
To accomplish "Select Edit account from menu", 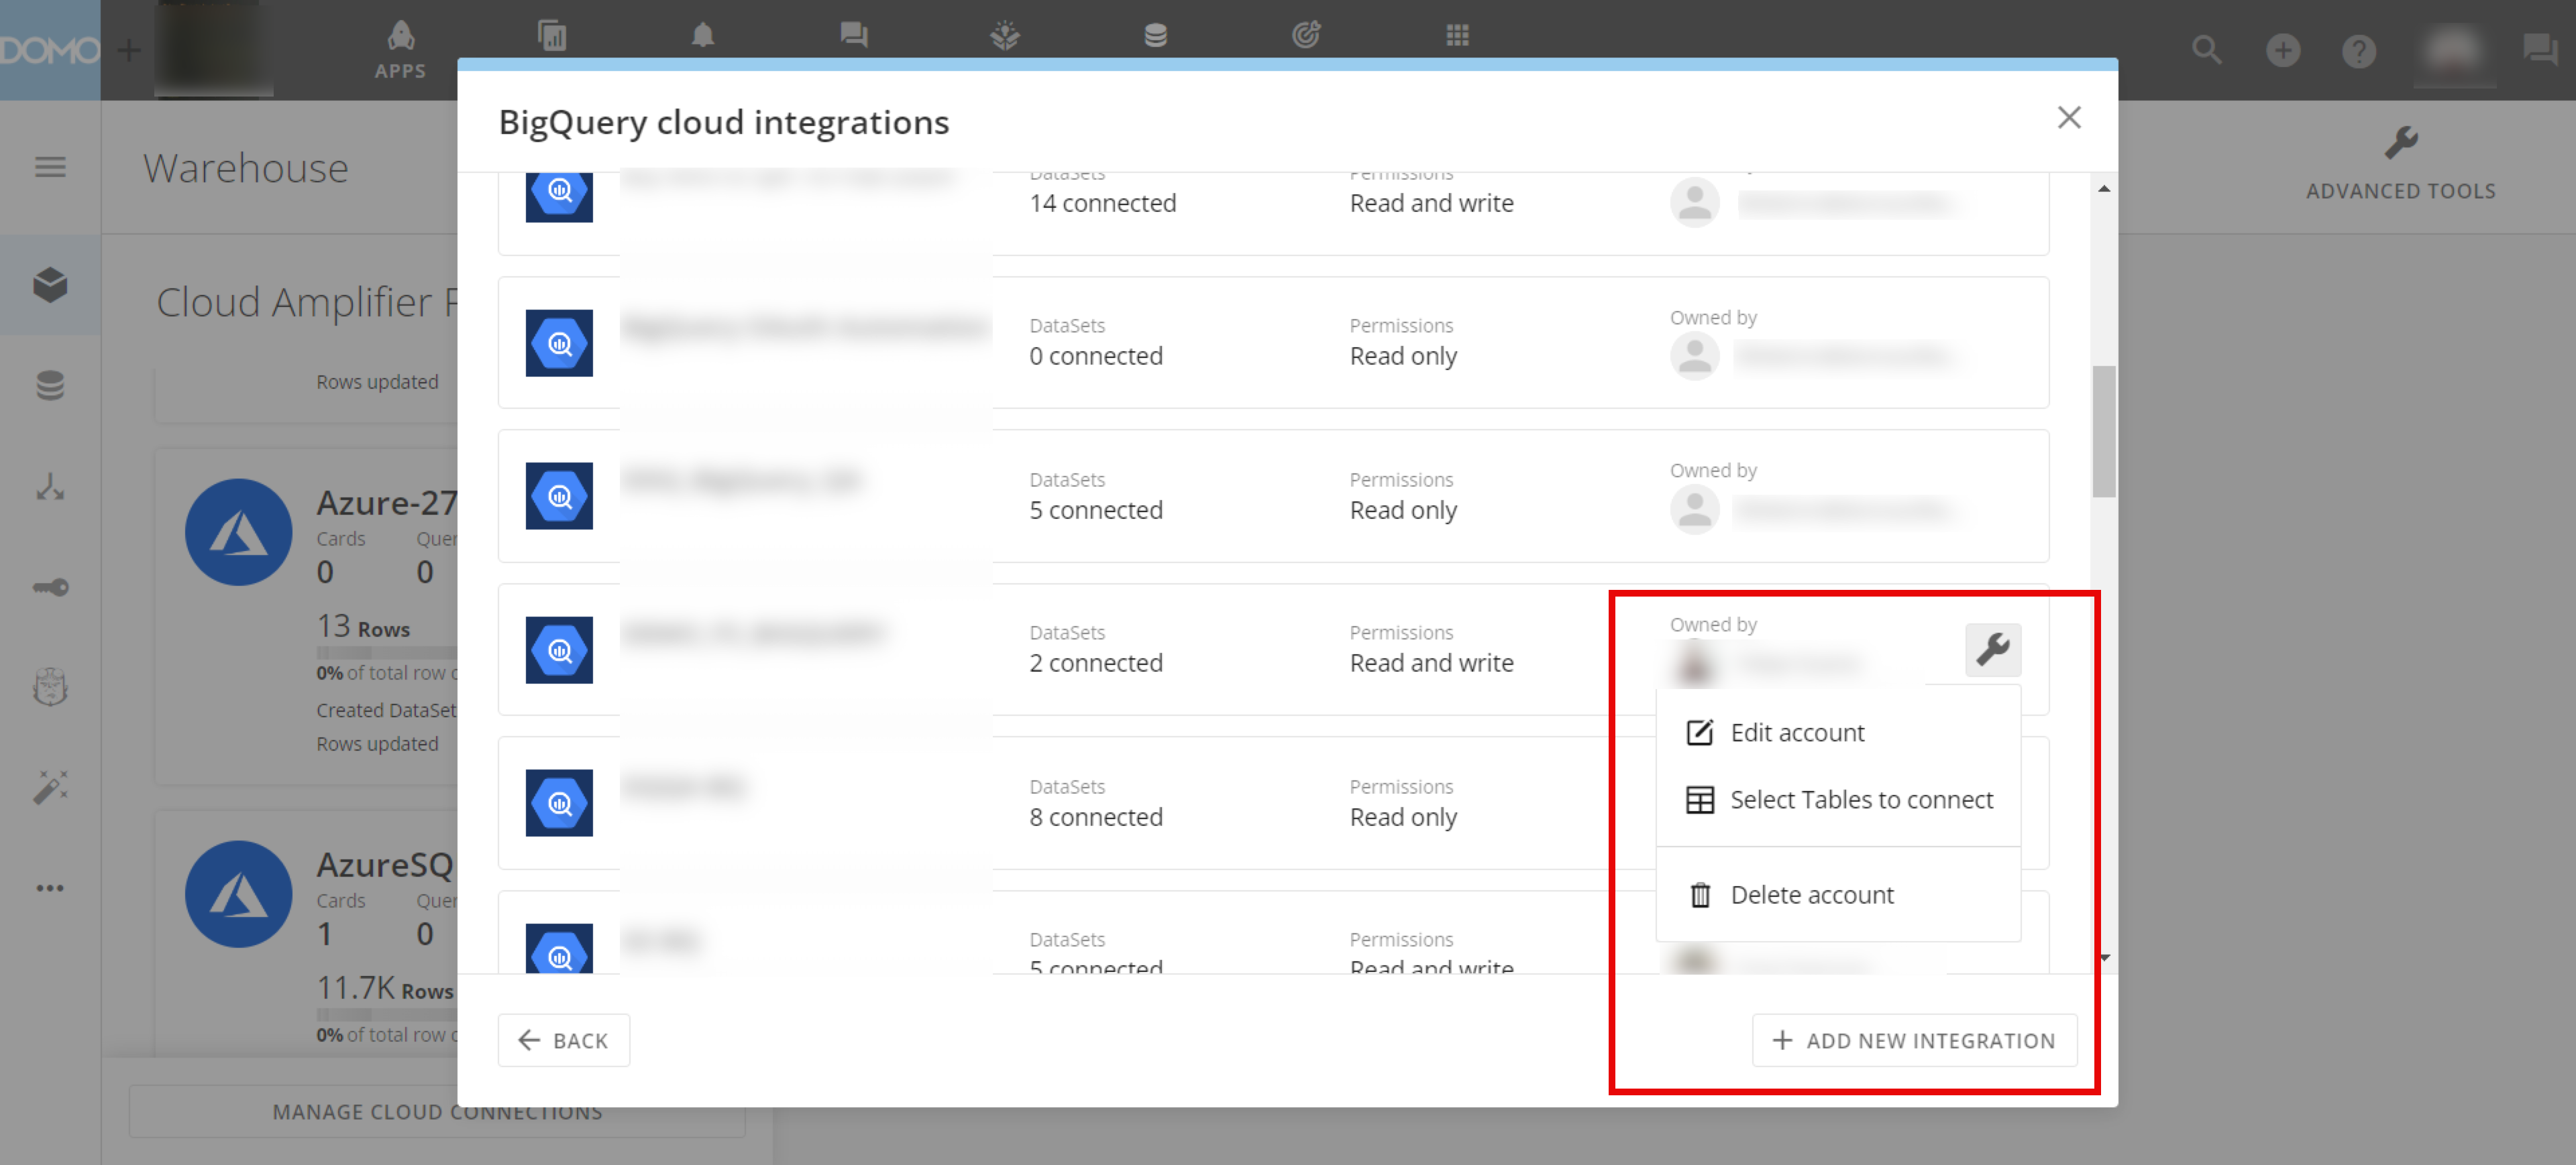I will point(1796,733).
